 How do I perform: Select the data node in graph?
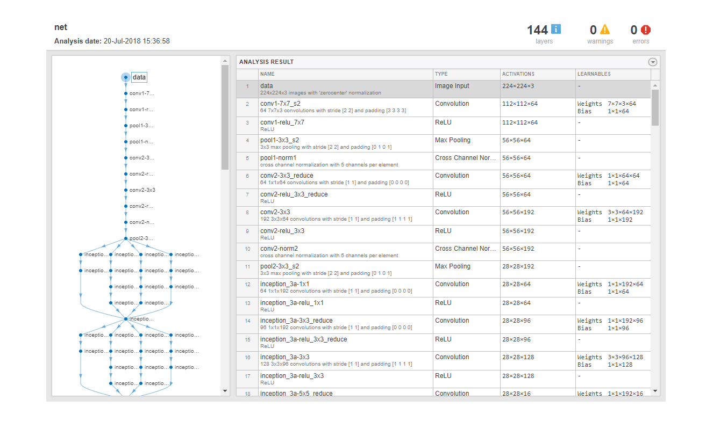pyautogui.click(x=139, y=77)
